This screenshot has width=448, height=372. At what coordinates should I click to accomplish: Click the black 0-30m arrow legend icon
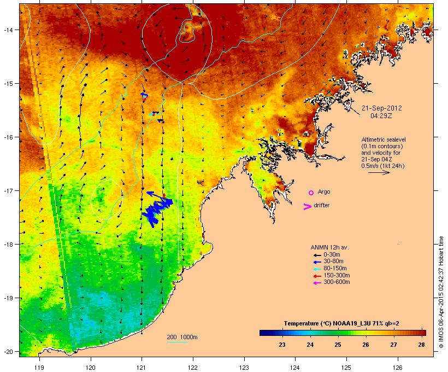point(317,255)
